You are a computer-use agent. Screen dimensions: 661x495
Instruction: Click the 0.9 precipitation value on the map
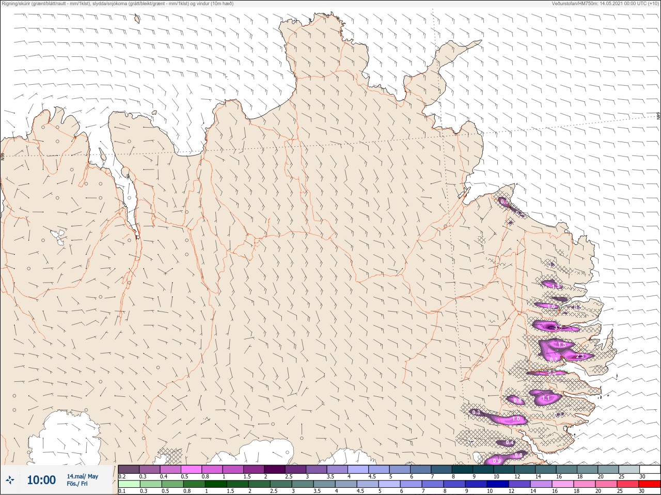497,460
